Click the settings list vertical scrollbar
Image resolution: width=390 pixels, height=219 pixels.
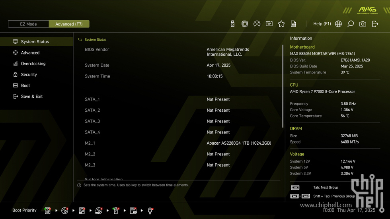tap(283, 86)
